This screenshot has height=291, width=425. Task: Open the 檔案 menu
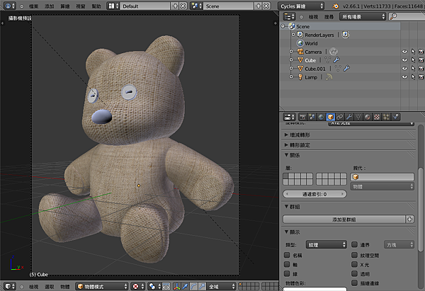(34, 5)
